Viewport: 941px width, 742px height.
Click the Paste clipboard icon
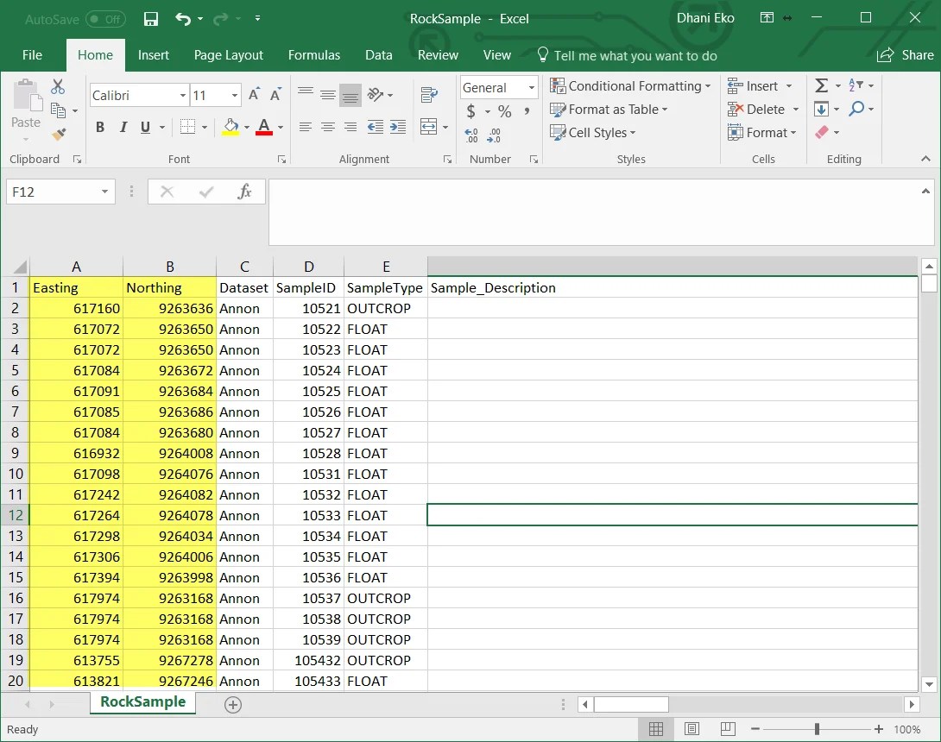27,96
